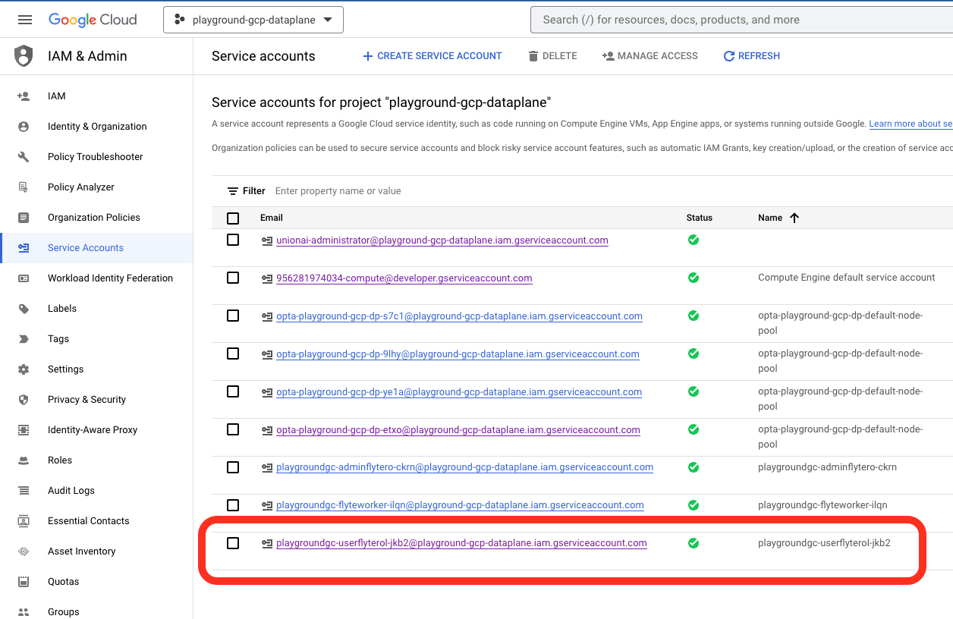Click the Create Service Account button
953x619 pixels.
tap(432, 56)
